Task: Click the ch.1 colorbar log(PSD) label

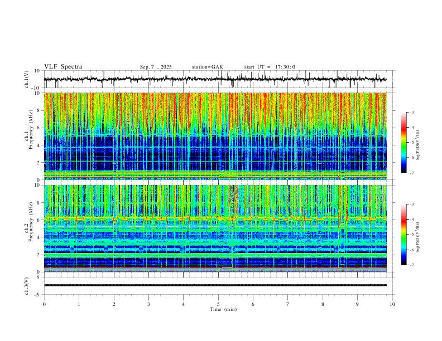Action: click(417, 145)
